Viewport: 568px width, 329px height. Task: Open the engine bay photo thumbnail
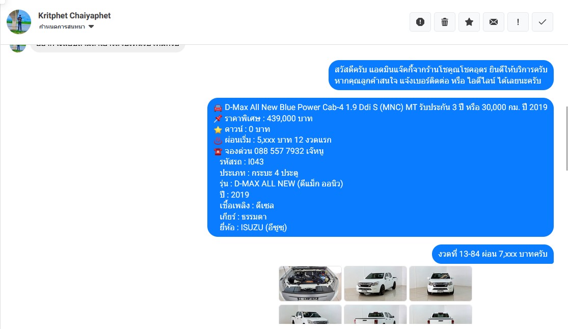(x=310, y=283)
